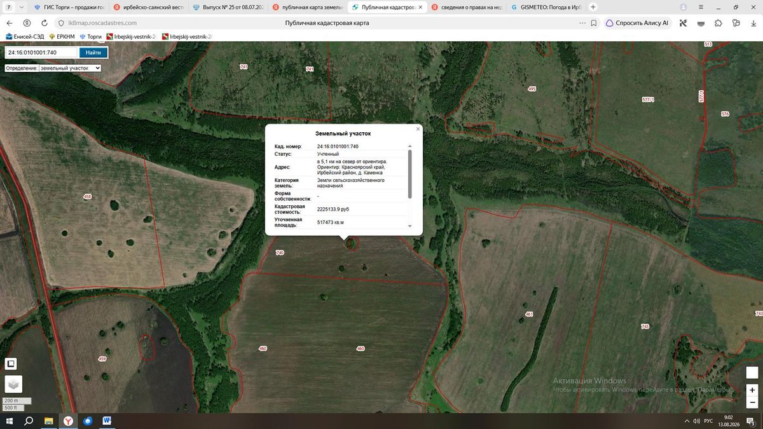Click parcel label 513 at map top
The width and height of the screenshot is (763, 429).
[x=708, y=44]
